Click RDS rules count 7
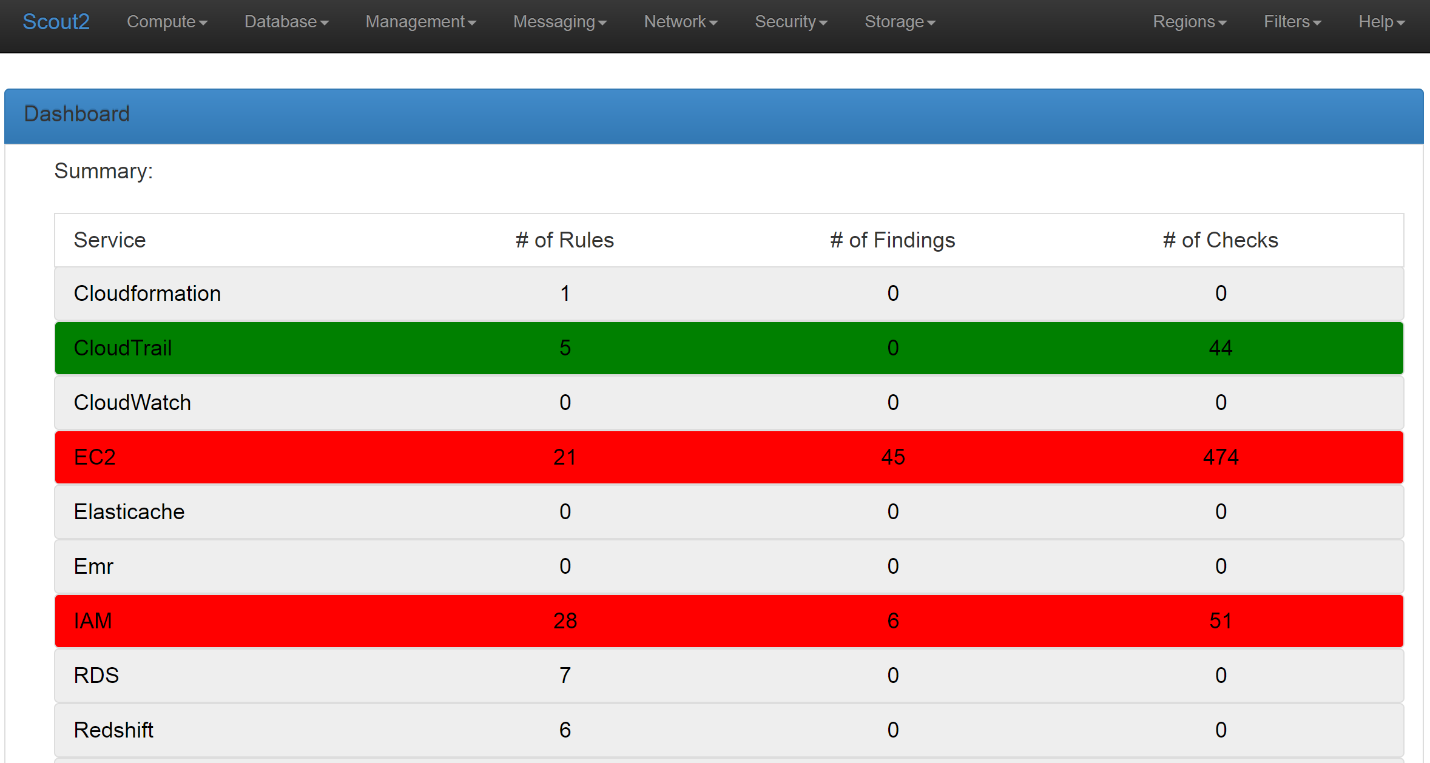This screenshot has height=763, width=1430. click(x=565, y=676)
